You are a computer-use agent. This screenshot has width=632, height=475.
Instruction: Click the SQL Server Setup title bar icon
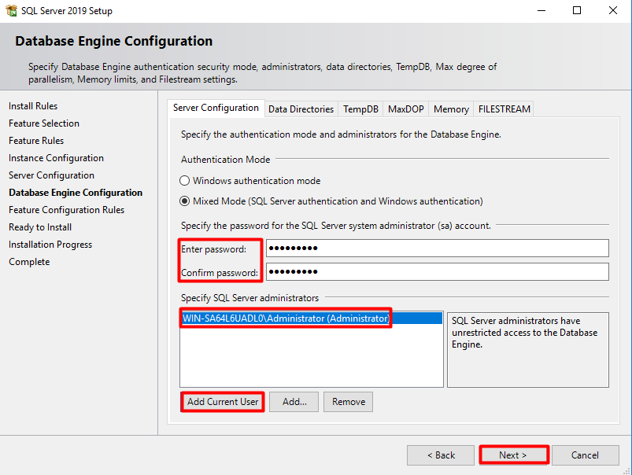(11, 10)
